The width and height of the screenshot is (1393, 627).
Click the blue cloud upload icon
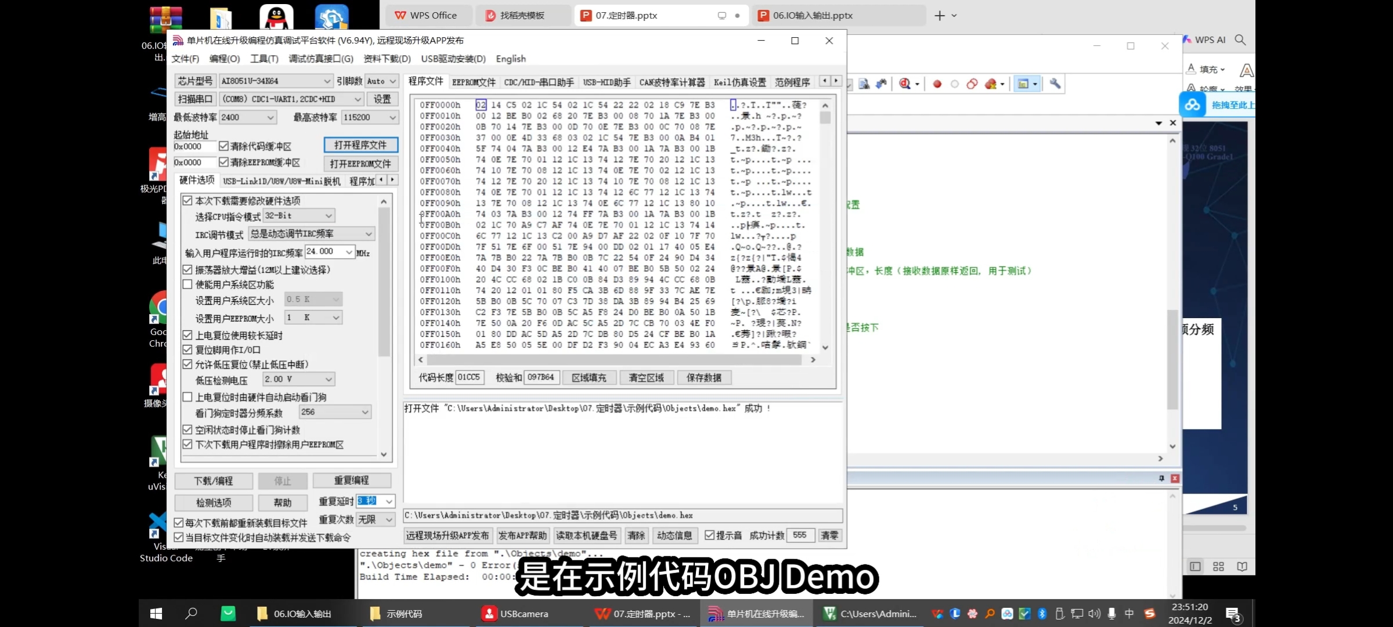pos(1193,105)
